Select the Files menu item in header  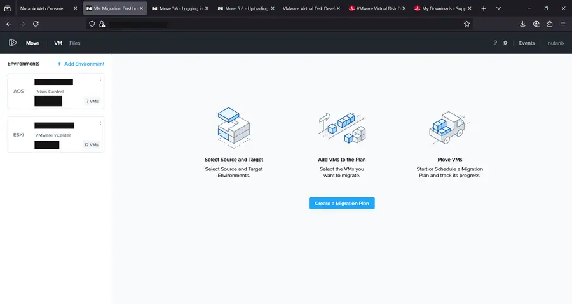point(75,43)
